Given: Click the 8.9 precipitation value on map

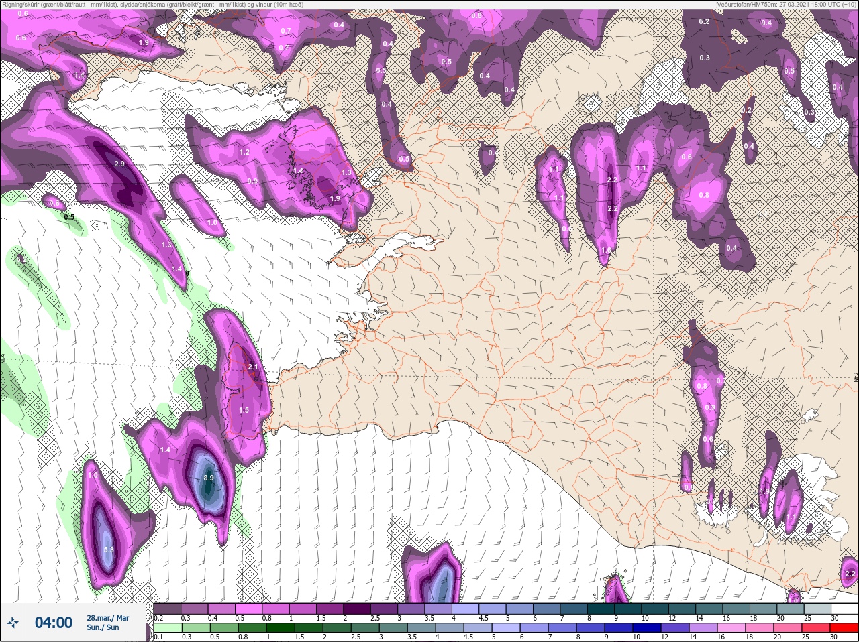Looking at the screenshot, I should (x=208, y=478).
